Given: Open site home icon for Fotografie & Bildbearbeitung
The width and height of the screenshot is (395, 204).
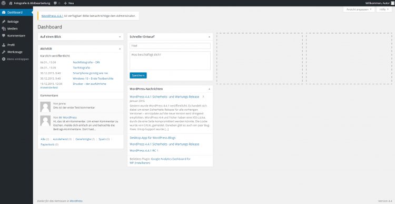Looking at the screenshot, I should point(11,3).
